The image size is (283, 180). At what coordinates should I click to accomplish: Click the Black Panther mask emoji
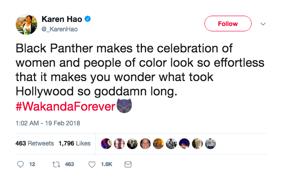coord(124,107)
